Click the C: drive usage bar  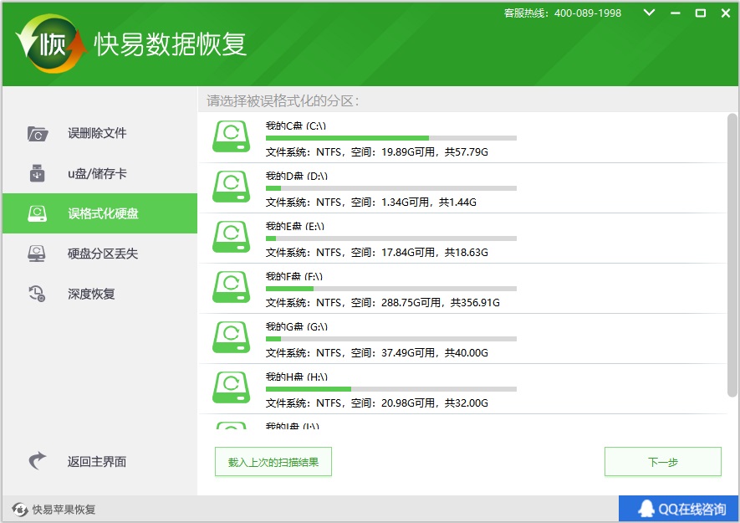tap(391, 138)
